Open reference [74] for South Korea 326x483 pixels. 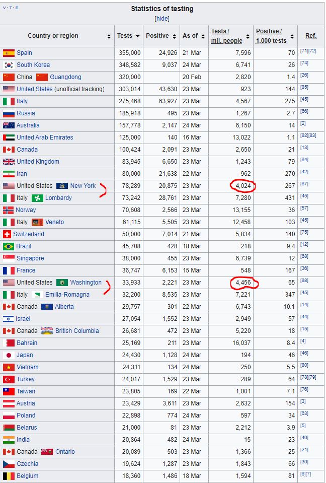(304, 63)
